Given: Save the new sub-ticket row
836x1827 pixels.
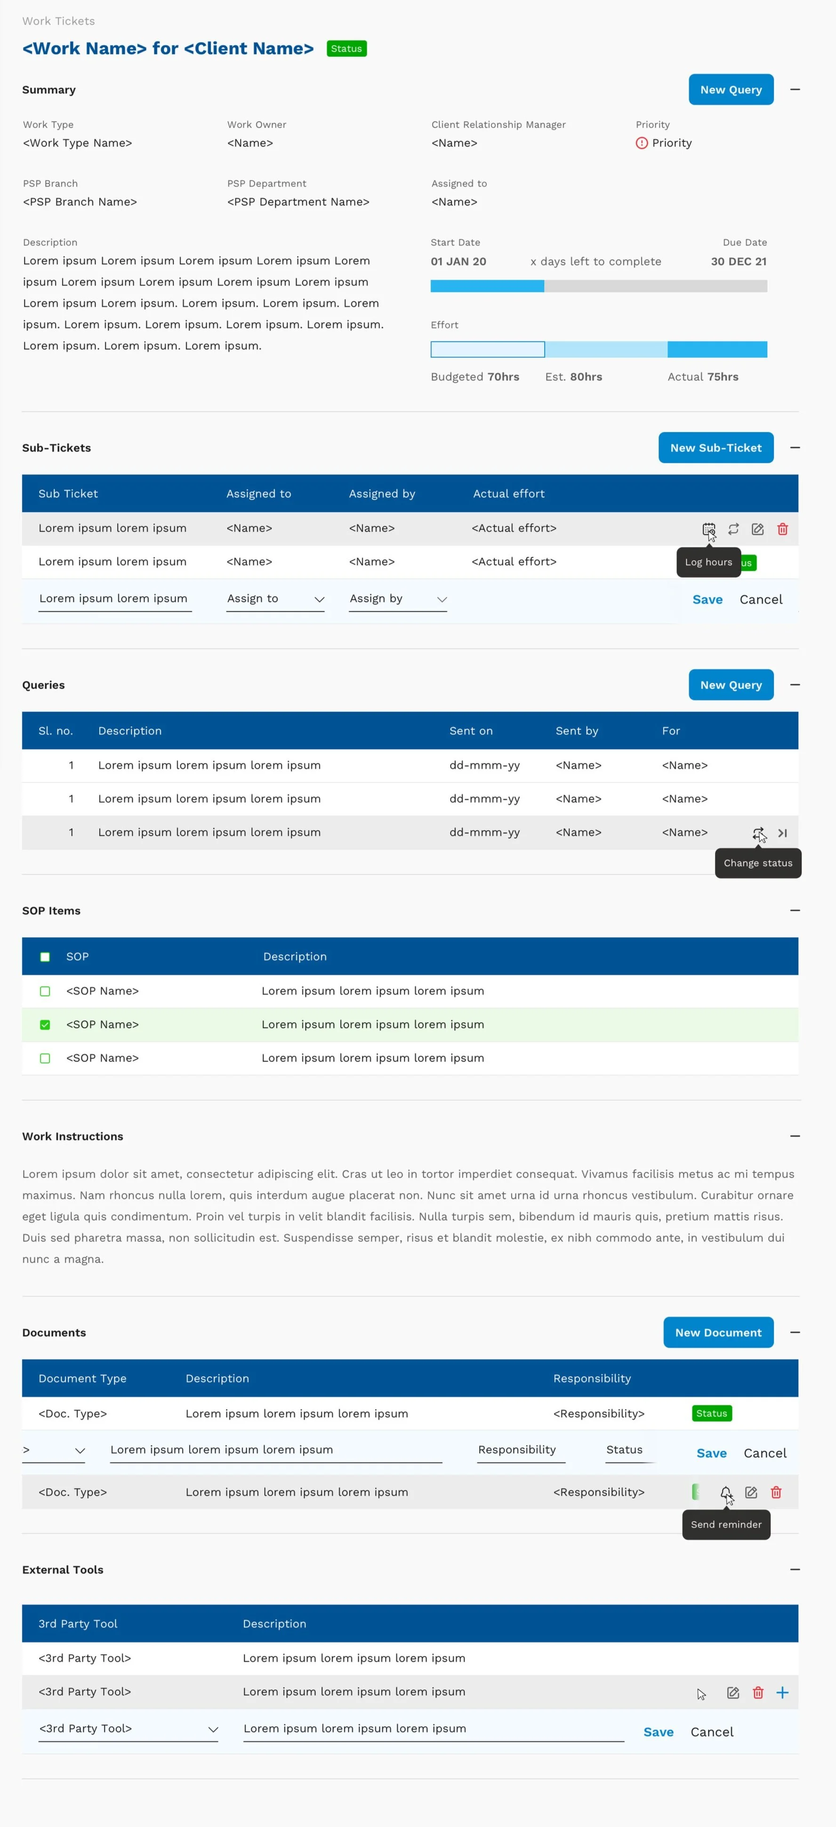Looking at the screenshot, I should [707, 600].
